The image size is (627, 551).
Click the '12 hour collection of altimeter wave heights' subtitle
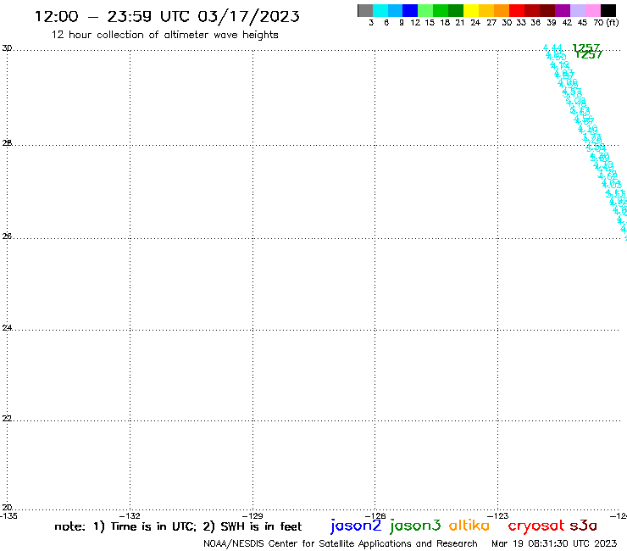point(164,35)
